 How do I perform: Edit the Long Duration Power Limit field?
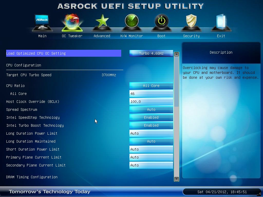tap(151, 133)
